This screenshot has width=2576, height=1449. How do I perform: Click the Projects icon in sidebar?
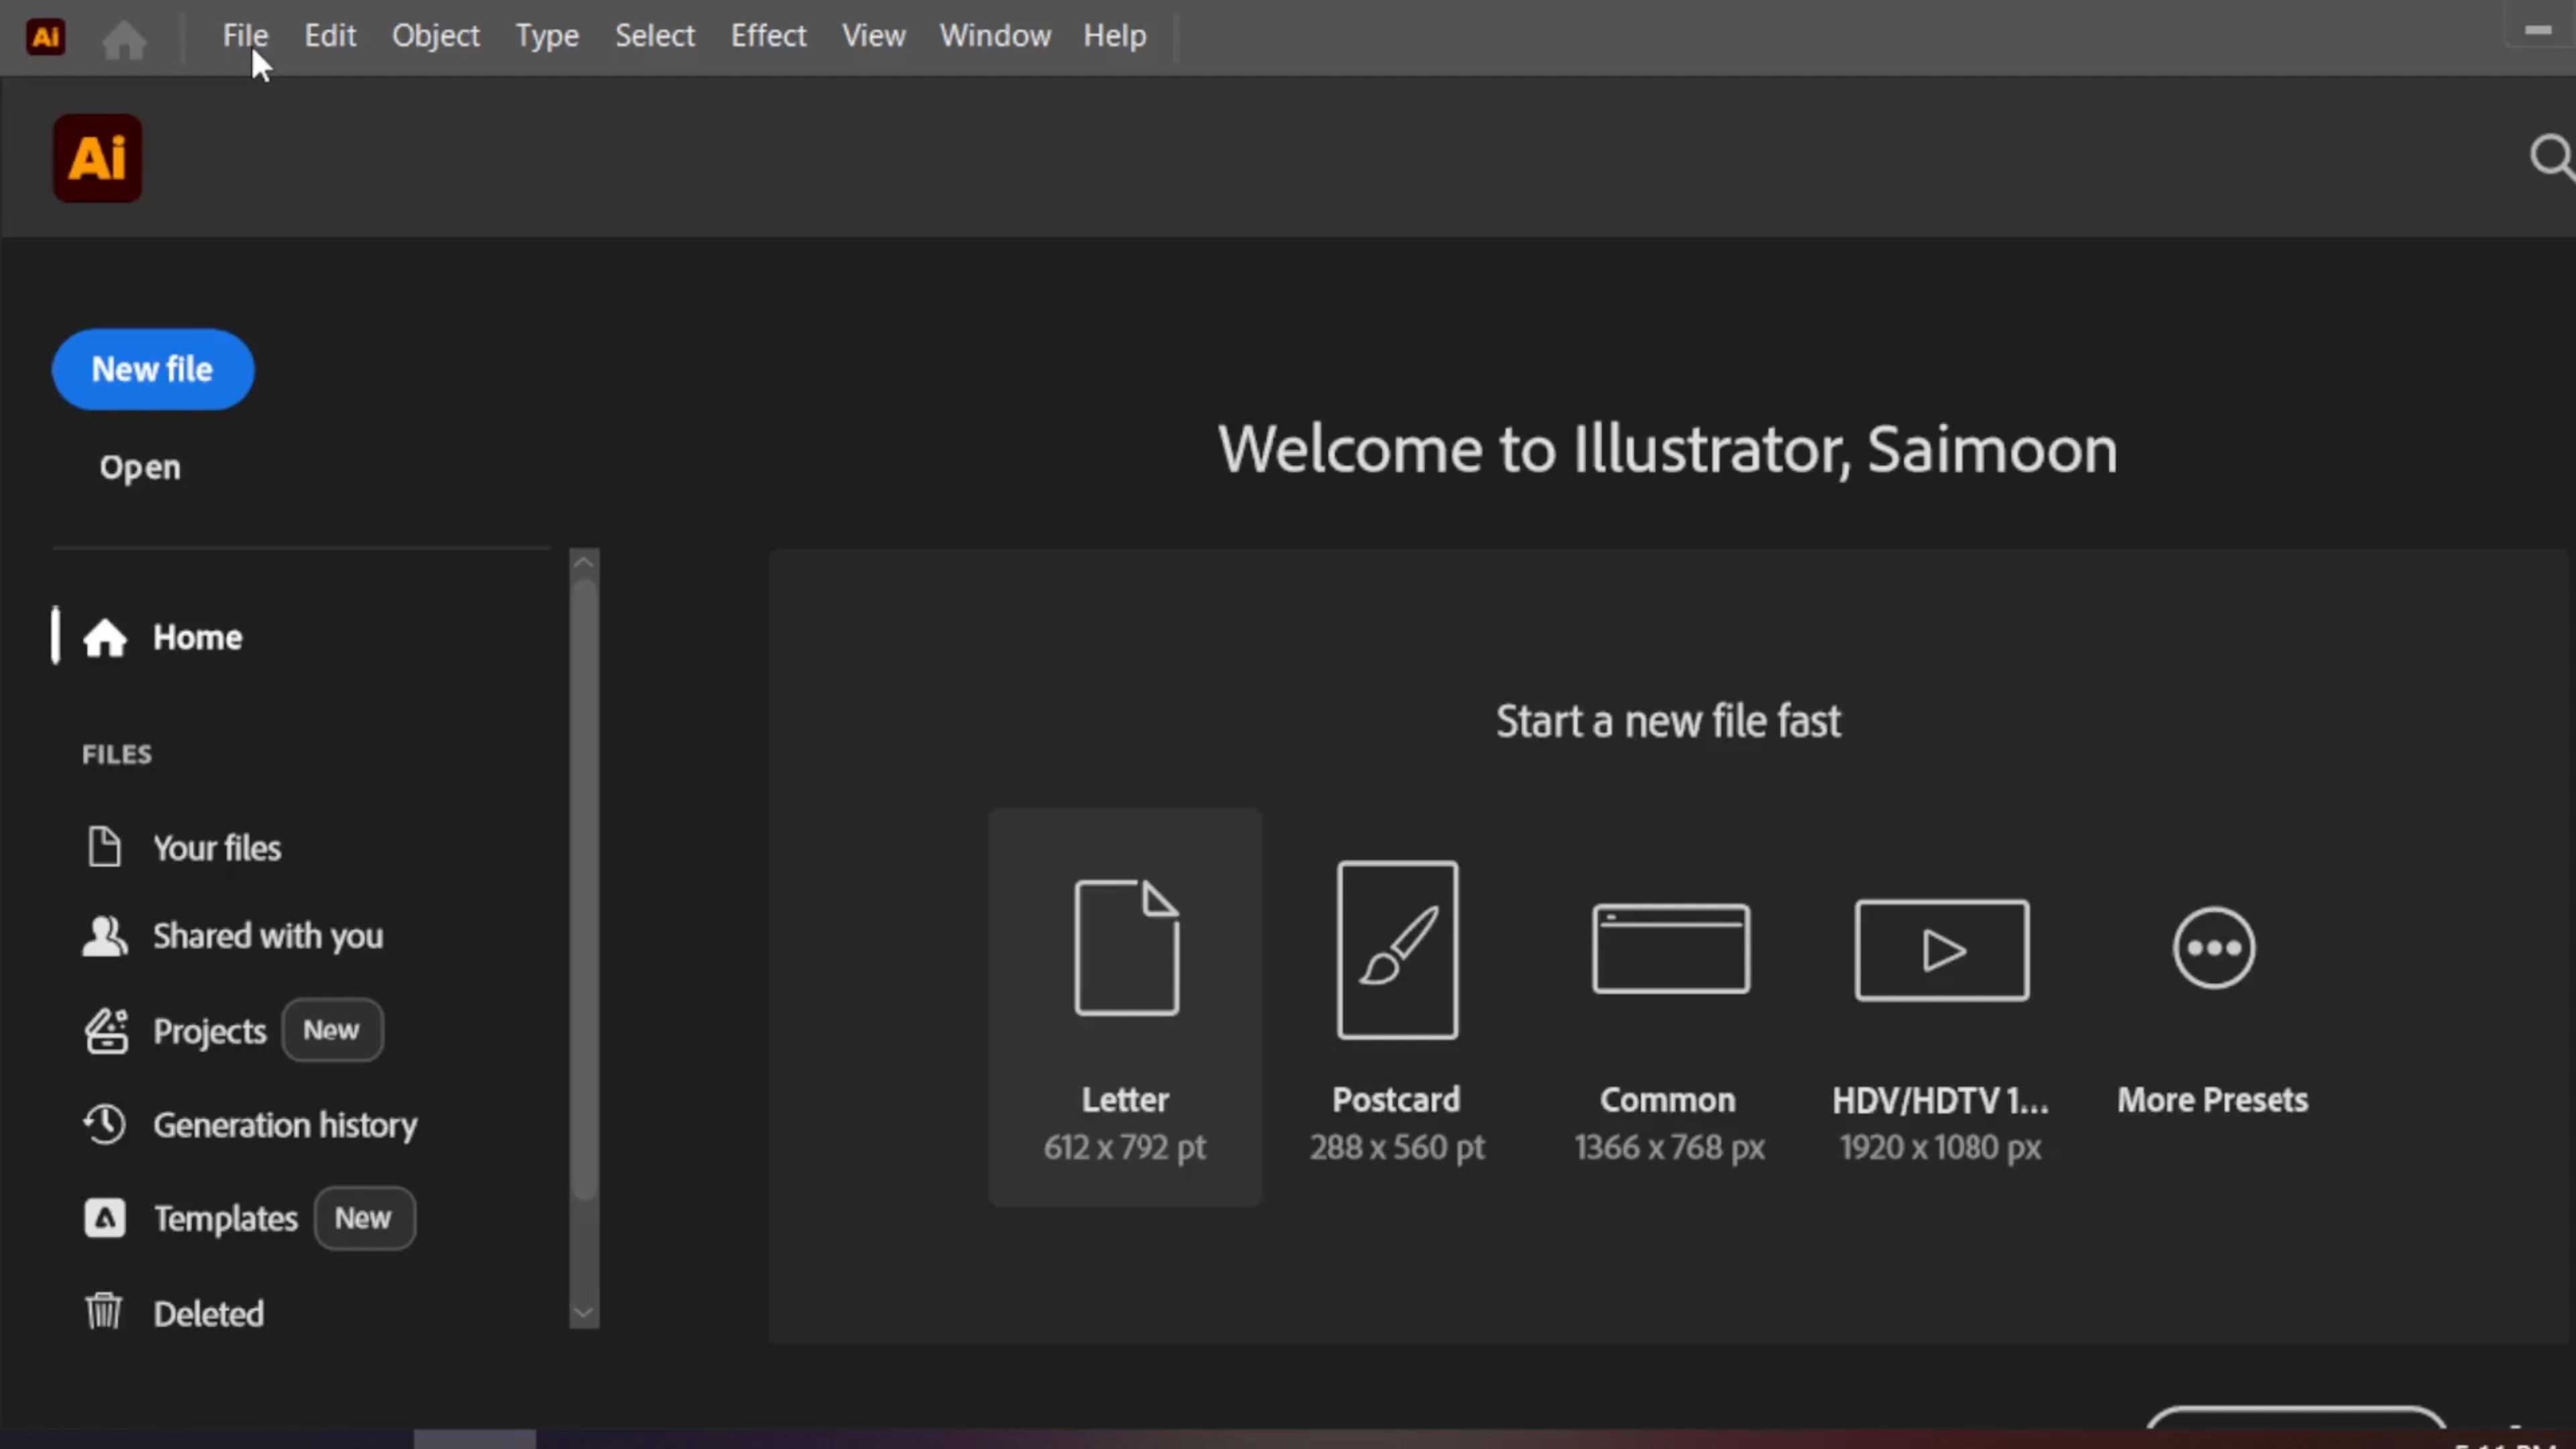pyautogui.click(x=106, y=1031)
